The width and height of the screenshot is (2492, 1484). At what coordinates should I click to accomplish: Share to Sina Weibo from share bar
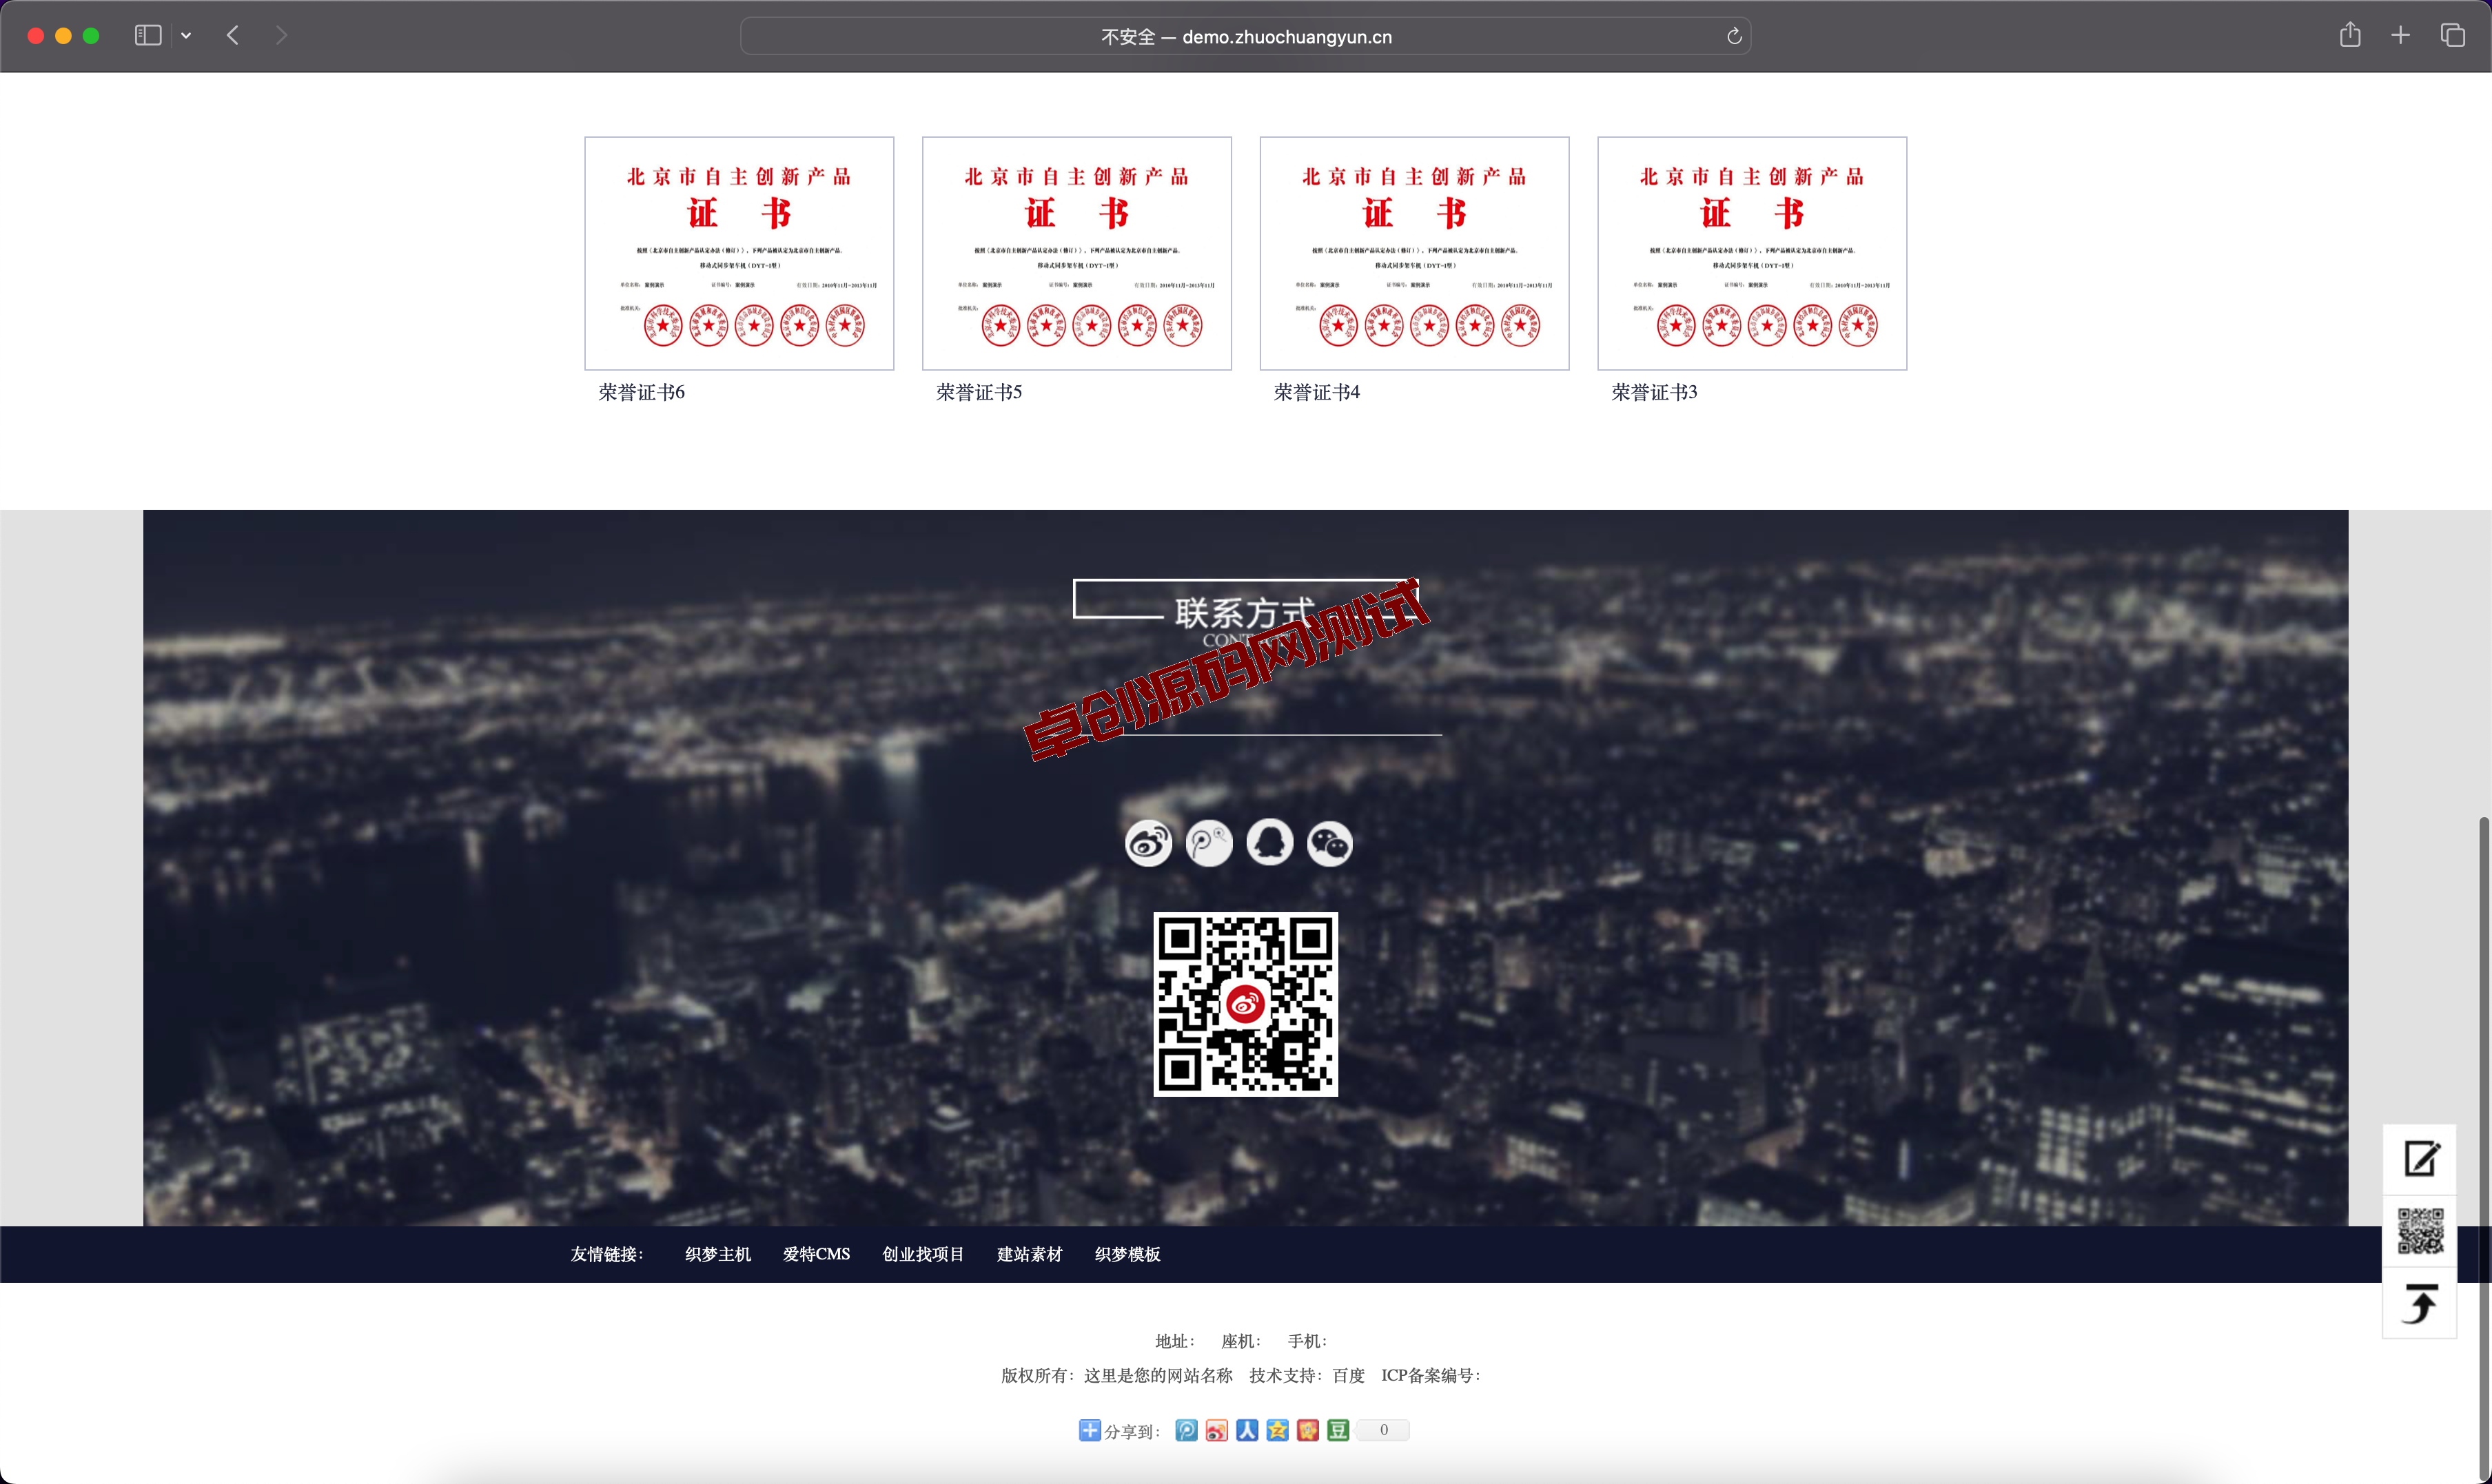(1216, 1430)
